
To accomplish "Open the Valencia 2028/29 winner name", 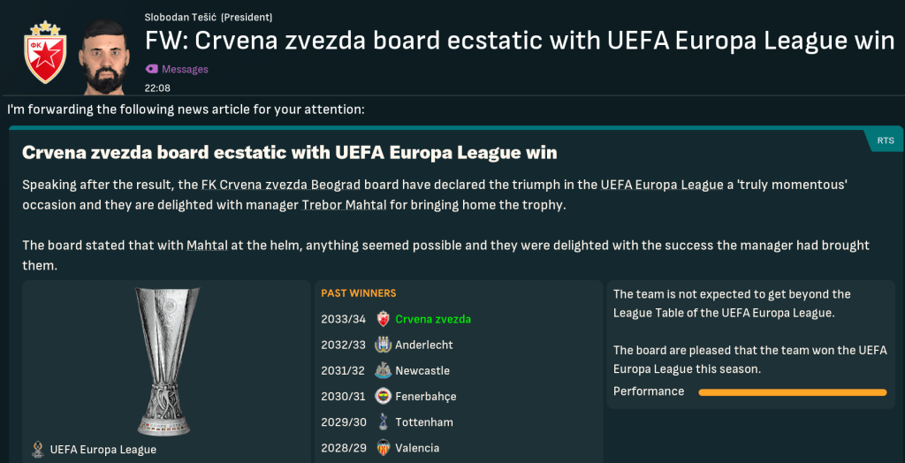I will tap(417, 448).
